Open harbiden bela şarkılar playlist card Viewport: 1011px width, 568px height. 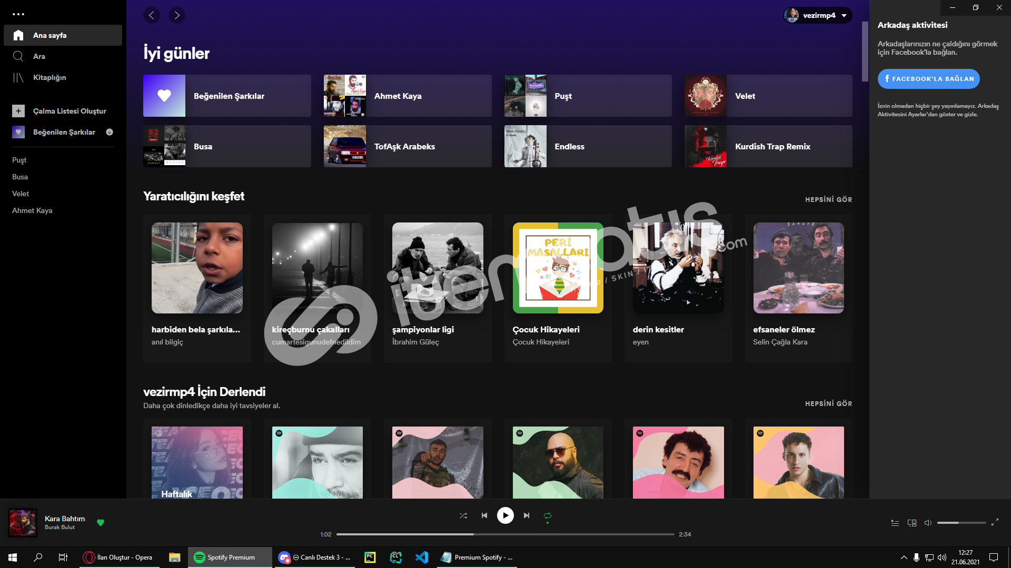(197, 288)
